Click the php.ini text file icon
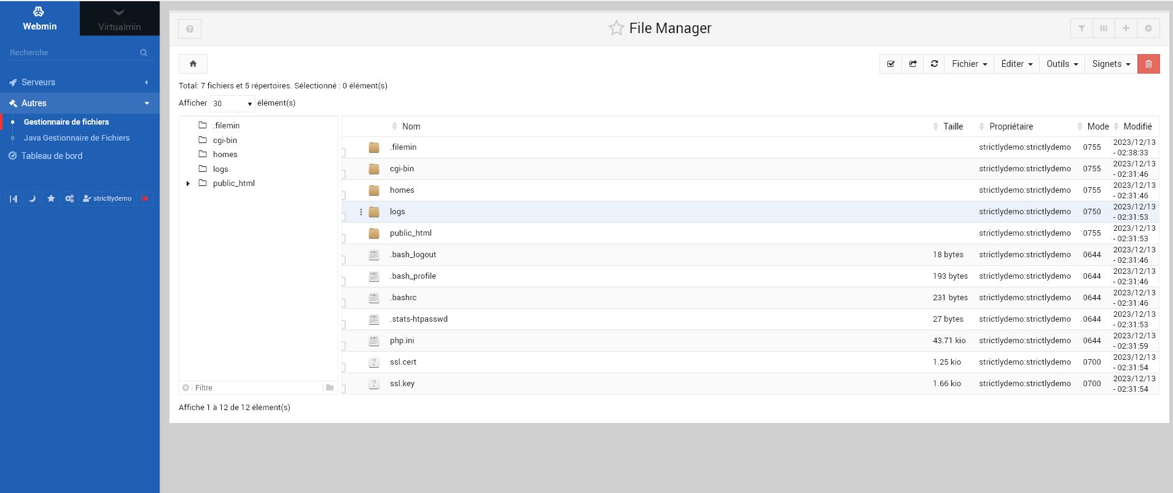1173x493 pixels. tap(374, 341)
